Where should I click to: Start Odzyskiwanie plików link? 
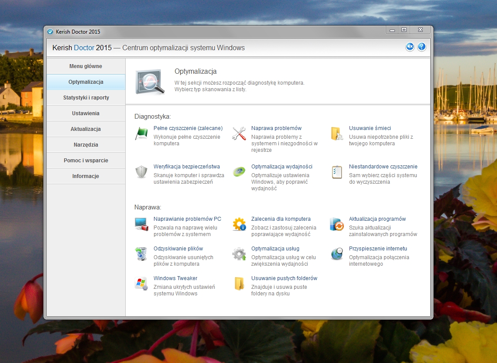point(178,249)
